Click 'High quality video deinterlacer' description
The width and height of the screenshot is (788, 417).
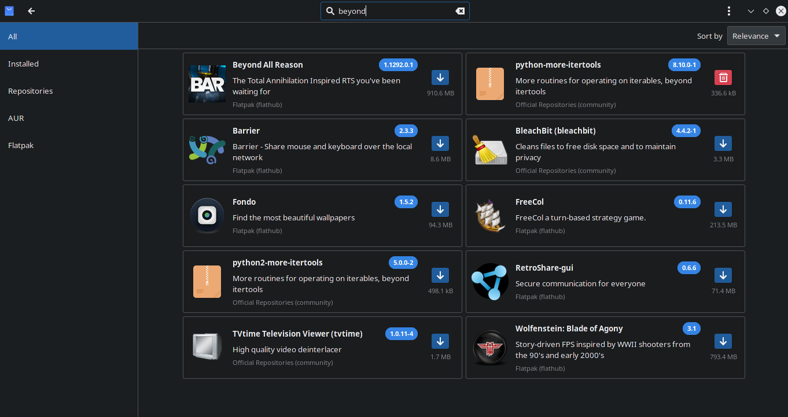click(287, 349)
